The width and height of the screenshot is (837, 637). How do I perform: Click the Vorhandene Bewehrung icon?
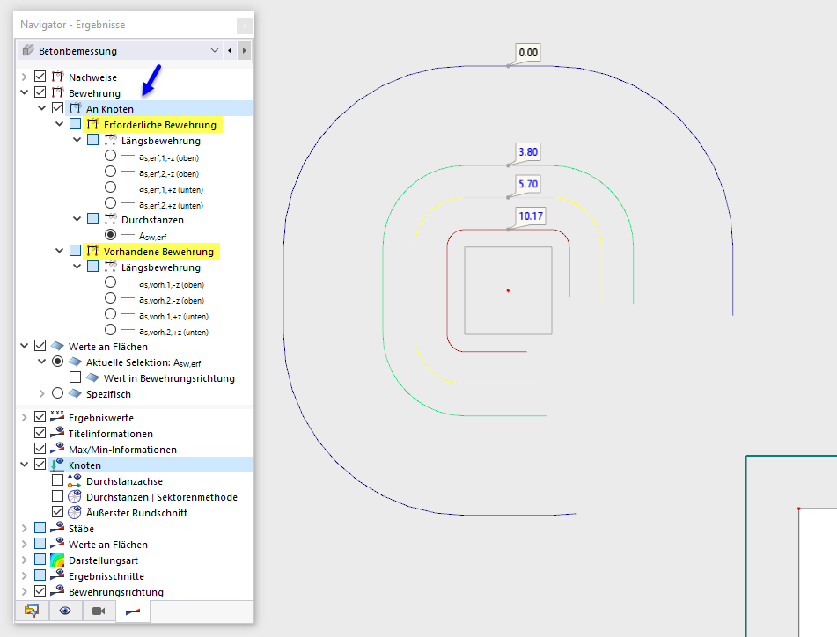click(93, 251)
